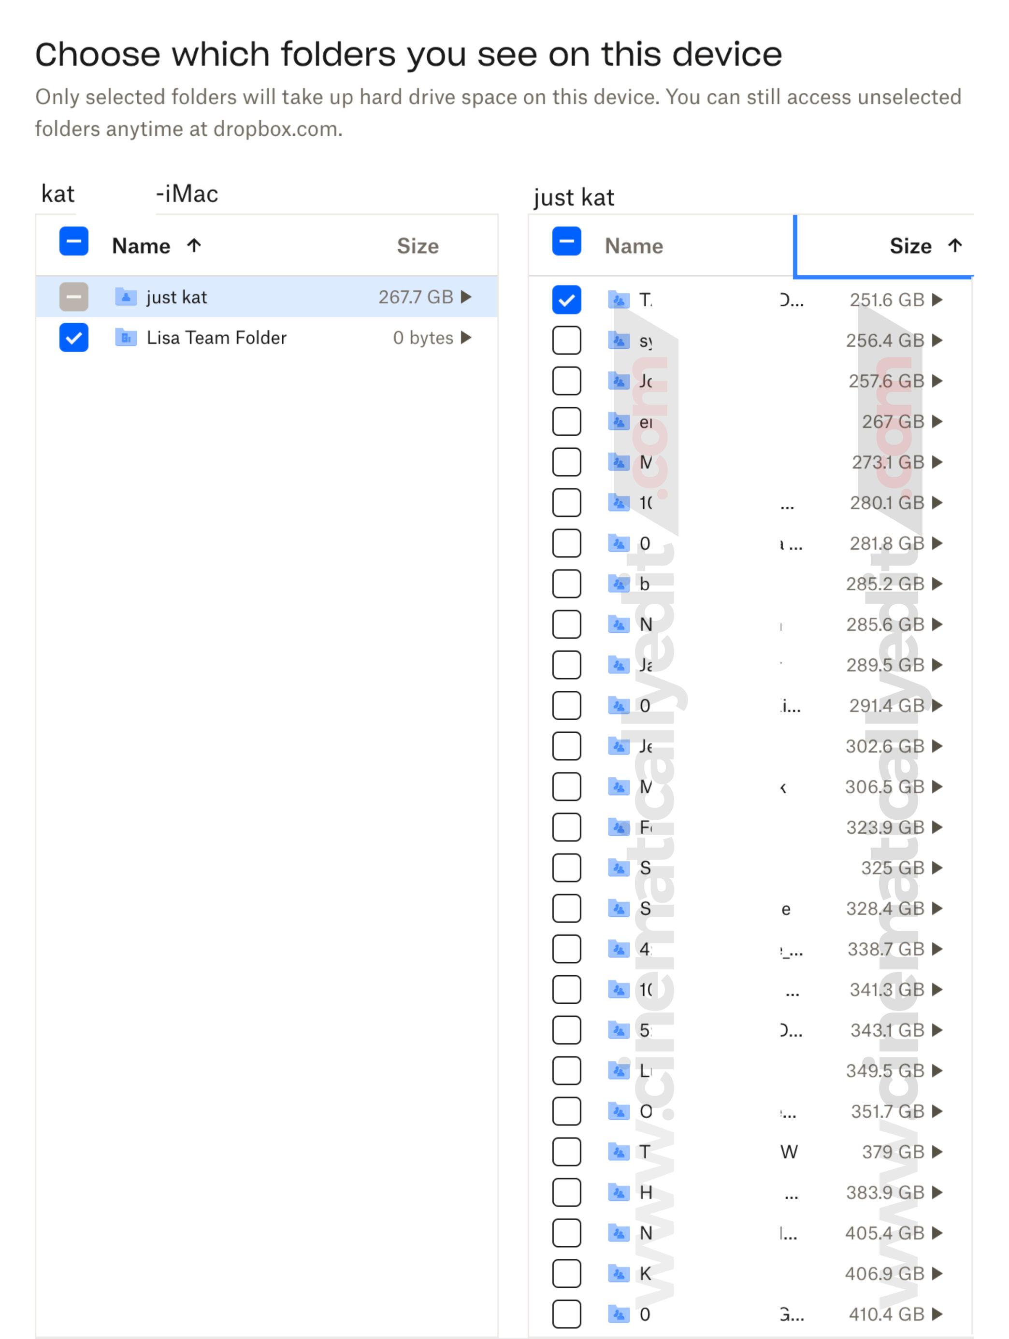Click Size column sort arrow icon
Image resolution: width=1009 pixels, height=1339 pixels.
955,246
